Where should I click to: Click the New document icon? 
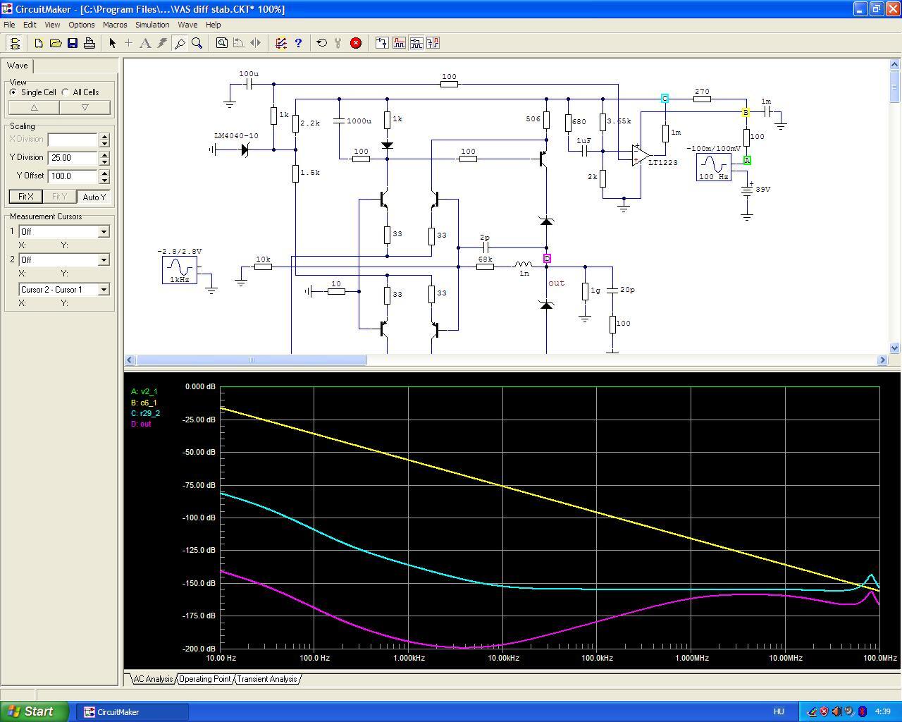coord(39,43)
